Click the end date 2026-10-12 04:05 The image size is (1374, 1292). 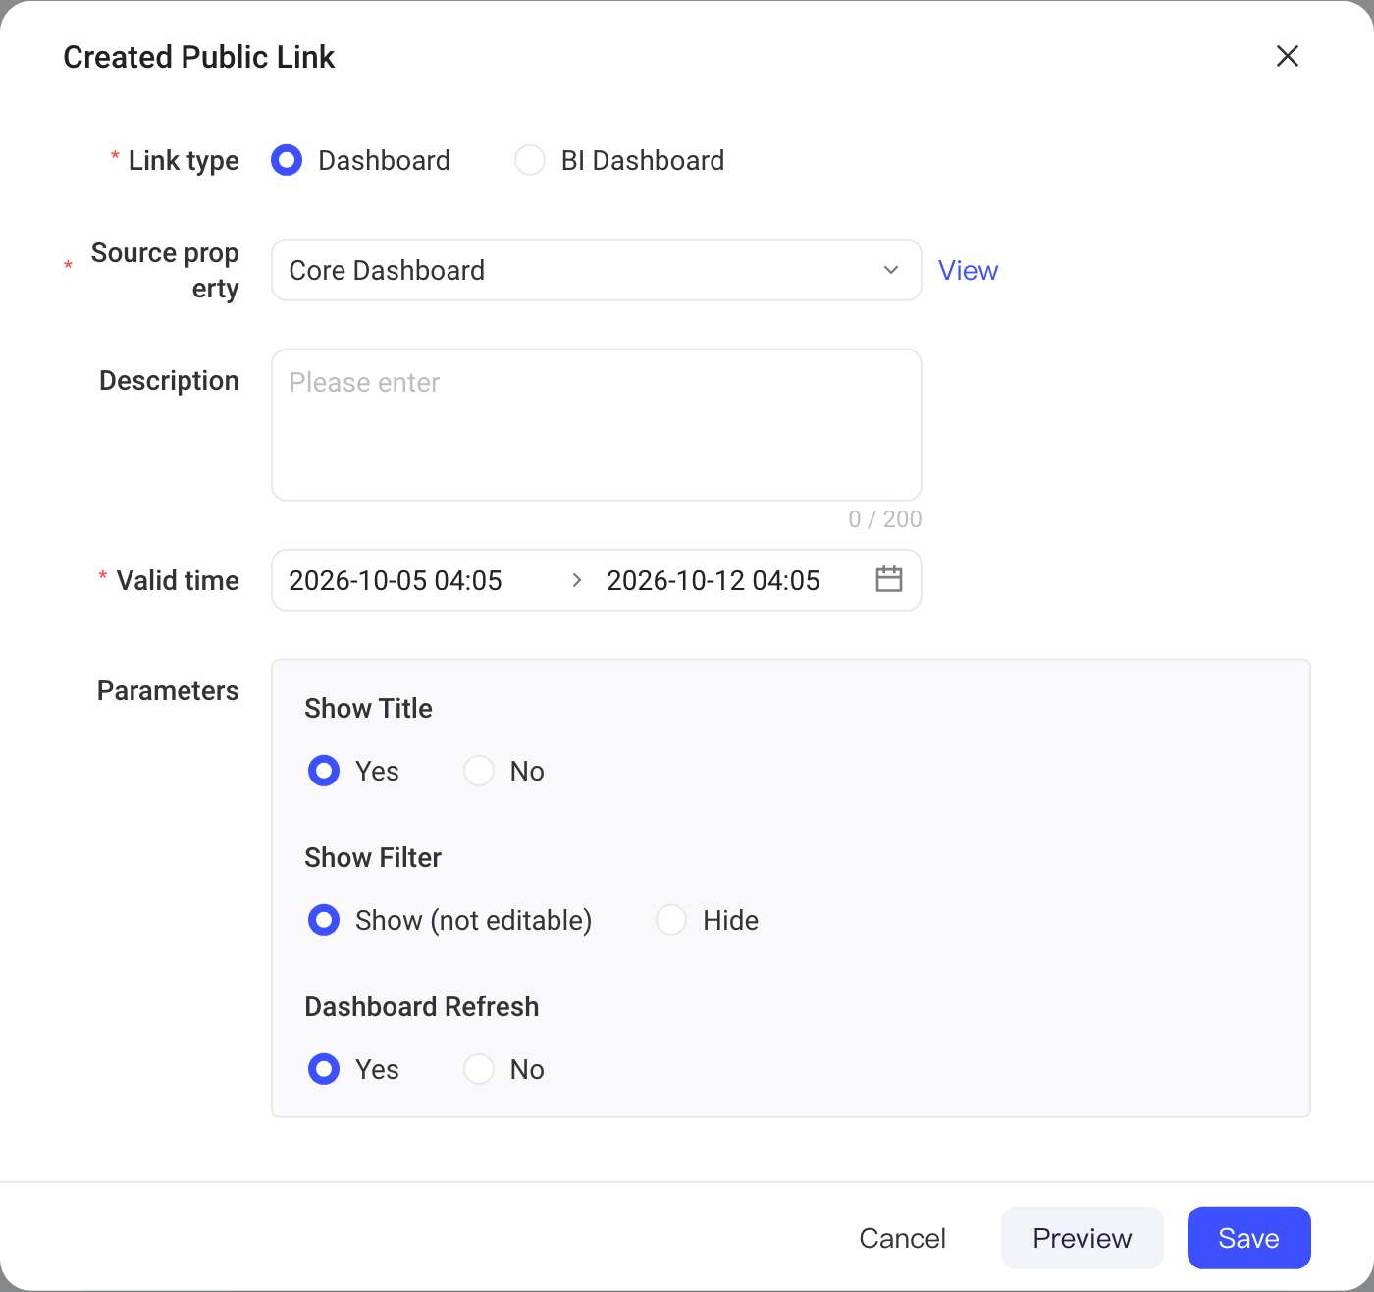pos(713,580)
